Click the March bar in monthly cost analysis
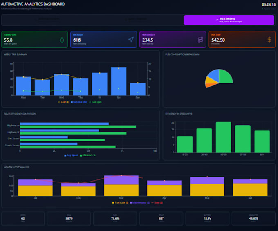Screen dimensions: 278x231 (121, 186)
